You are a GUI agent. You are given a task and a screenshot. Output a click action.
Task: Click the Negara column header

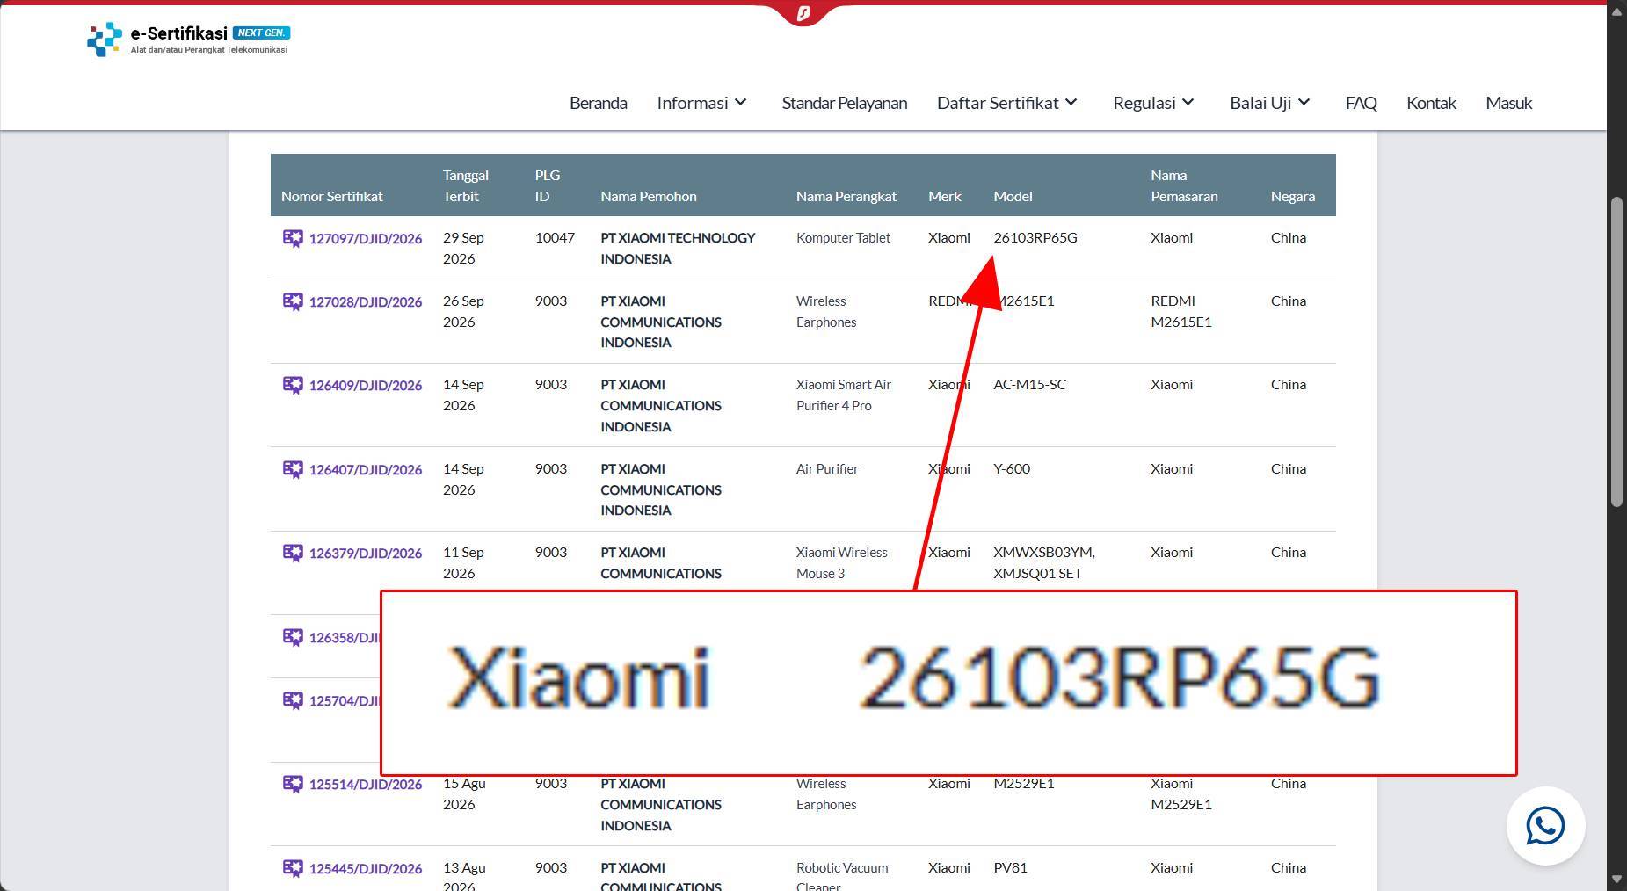1293,196
